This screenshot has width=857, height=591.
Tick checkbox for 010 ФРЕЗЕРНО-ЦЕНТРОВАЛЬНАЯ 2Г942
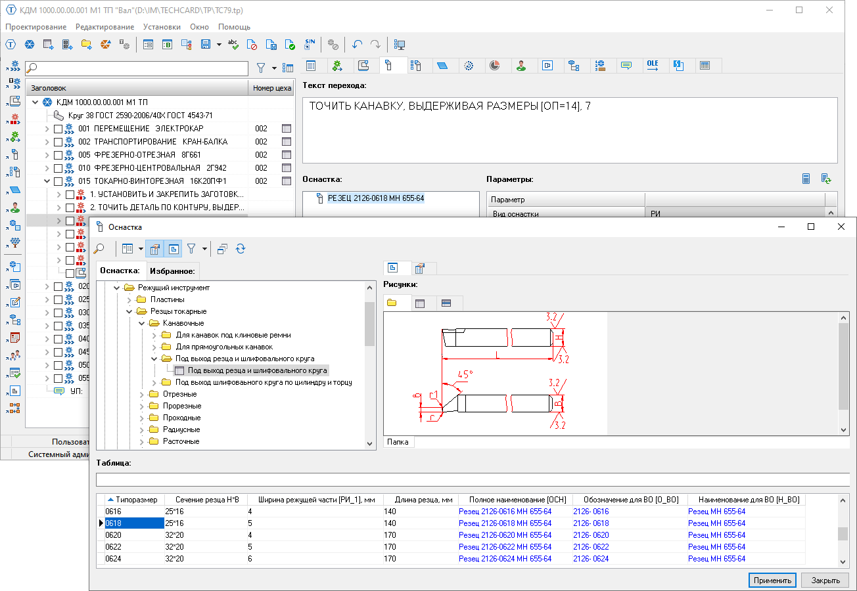58,168
